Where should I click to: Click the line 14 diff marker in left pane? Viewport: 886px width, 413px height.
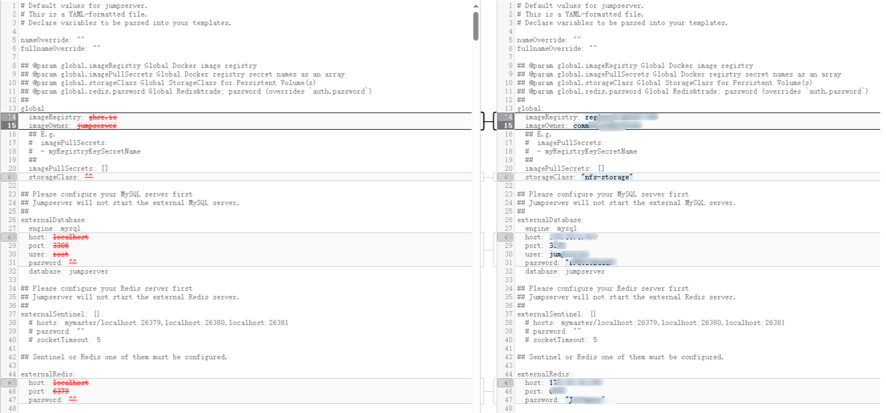click(10, 117)
